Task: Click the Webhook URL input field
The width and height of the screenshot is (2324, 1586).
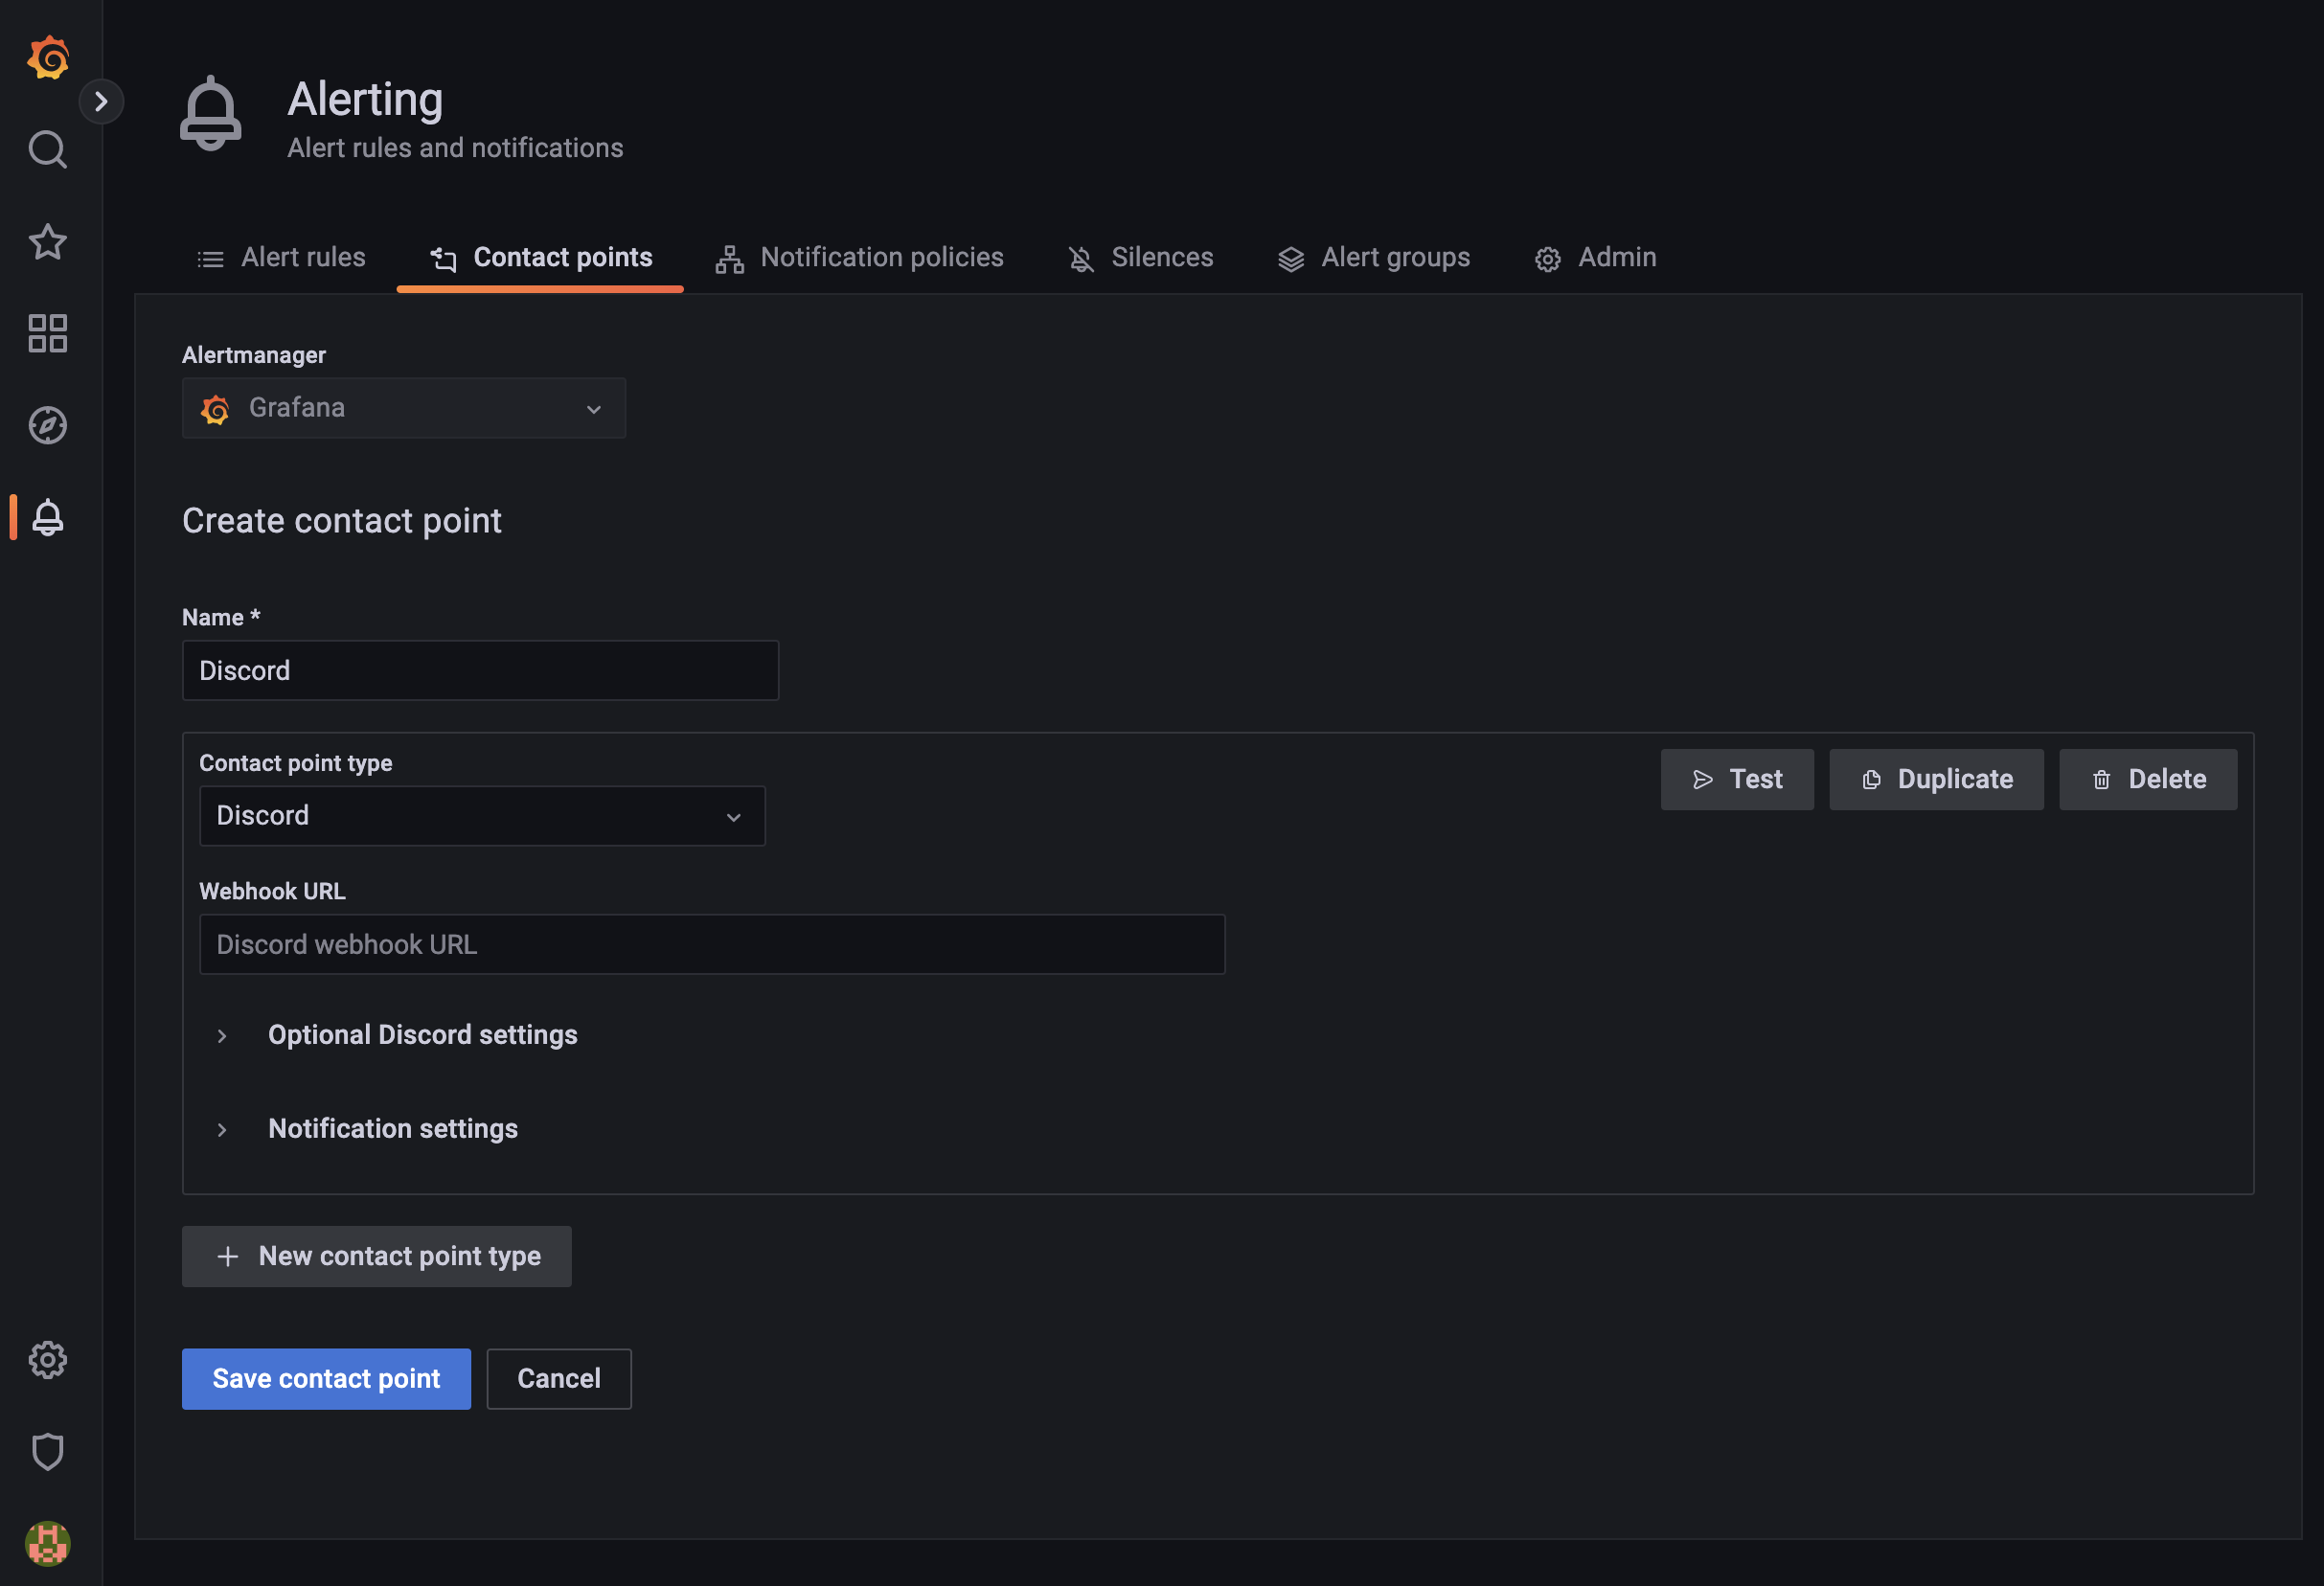Action: tap(711, 945)
